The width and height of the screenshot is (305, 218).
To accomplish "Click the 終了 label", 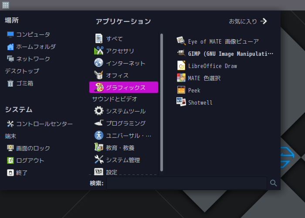I will click(22, 173).
